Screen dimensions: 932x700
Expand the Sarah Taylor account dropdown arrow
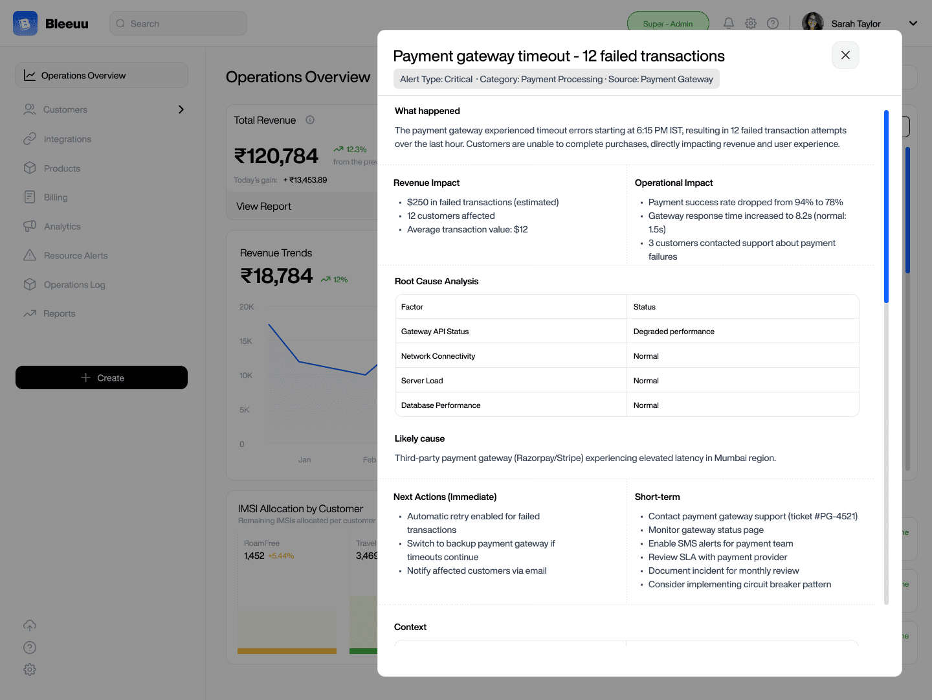913,23
